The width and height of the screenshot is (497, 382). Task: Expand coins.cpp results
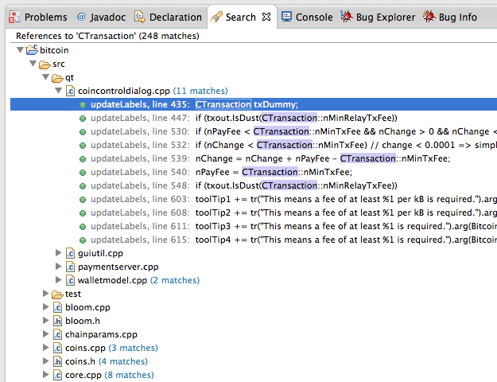(45, 348)
